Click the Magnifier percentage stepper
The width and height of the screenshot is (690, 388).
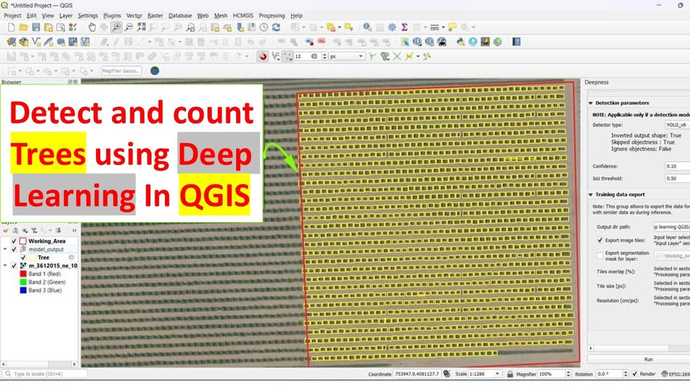click(x=568, y=374)
